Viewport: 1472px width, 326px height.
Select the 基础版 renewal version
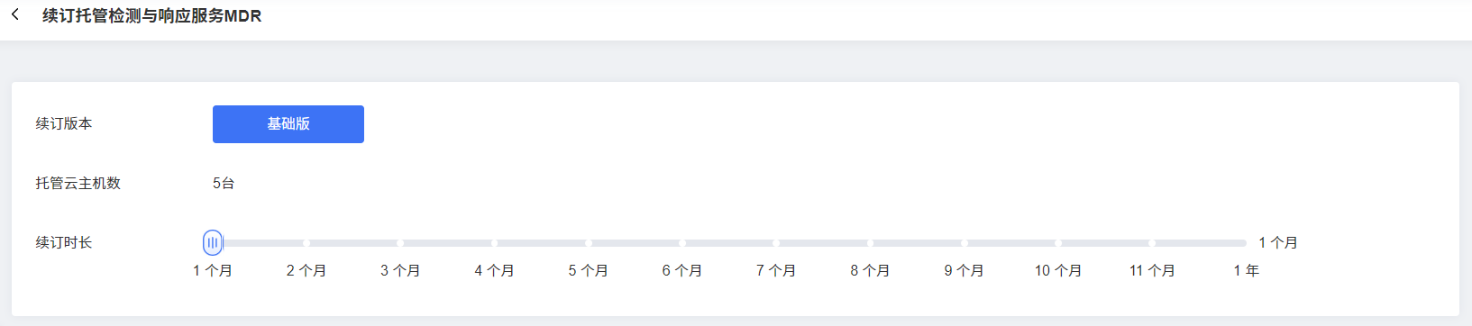288,124
